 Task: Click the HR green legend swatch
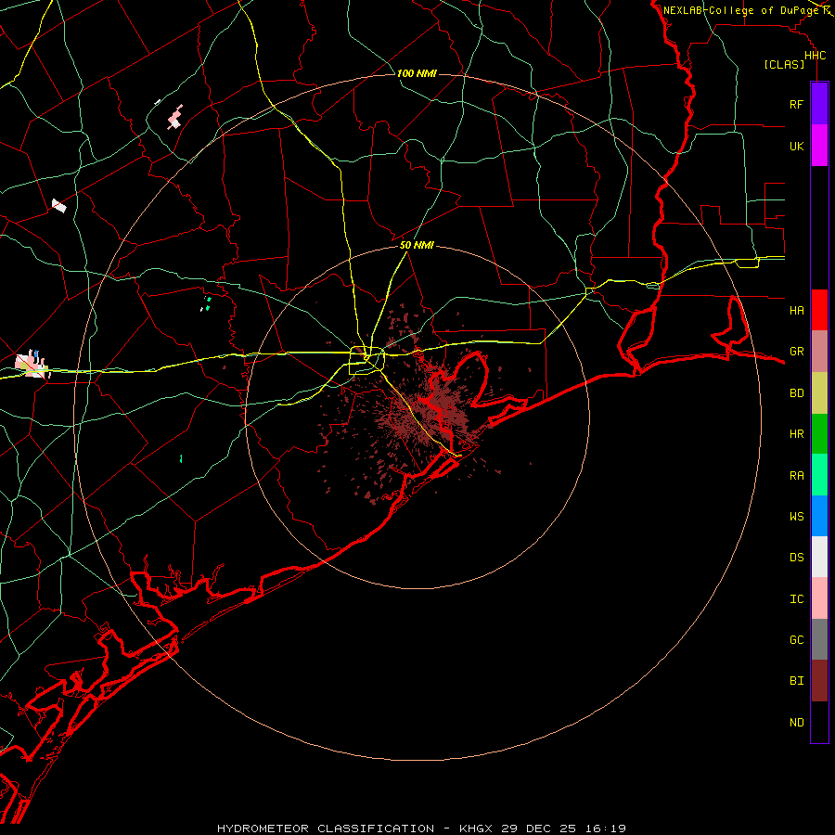819,433
